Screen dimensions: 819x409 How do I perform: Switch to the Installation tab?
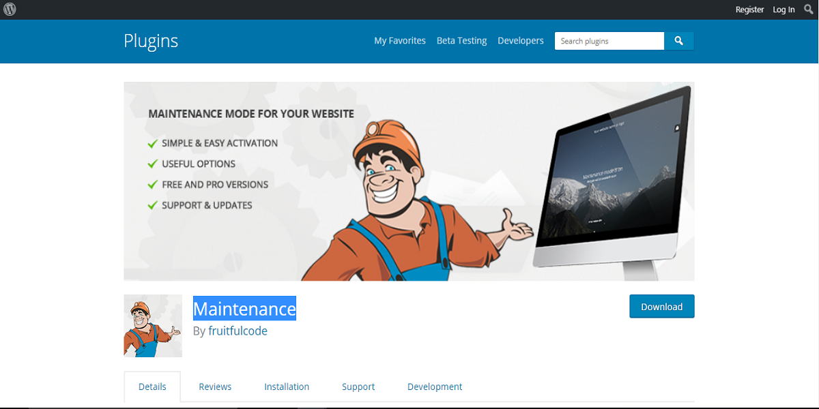coord(287,387)
